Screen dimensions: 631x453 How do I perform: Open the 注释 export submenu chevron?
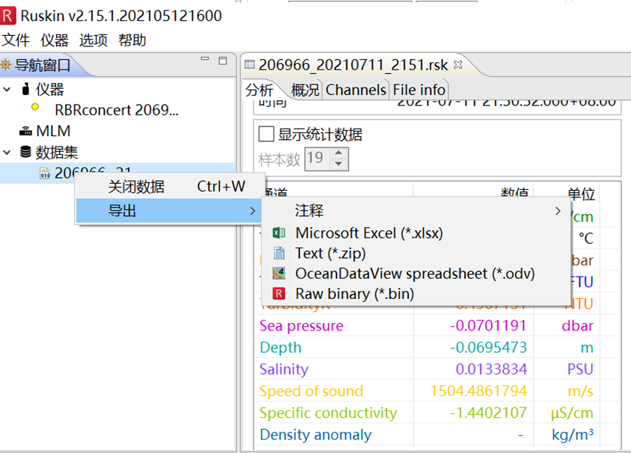558,212
